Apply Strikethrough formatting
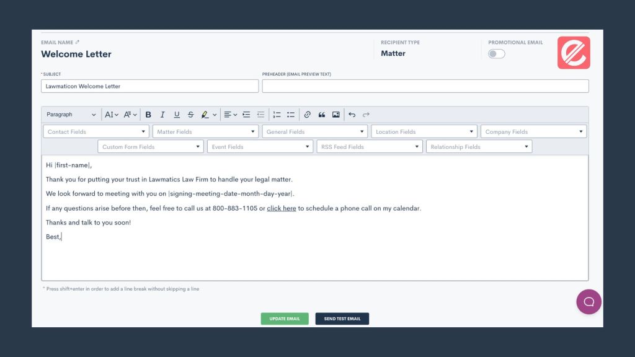This screenshot has width=635, height=357. tap(191, 115)
